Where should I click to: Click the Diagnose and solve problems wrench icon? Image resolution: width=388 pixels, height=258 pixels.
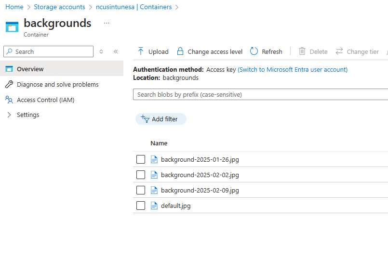tap(9, 85)
